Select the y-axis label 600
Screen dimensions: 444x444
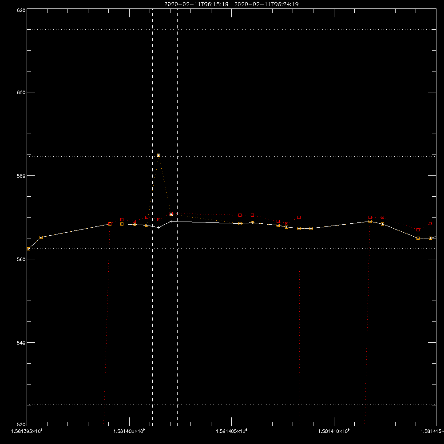click(x=21, y=92)
